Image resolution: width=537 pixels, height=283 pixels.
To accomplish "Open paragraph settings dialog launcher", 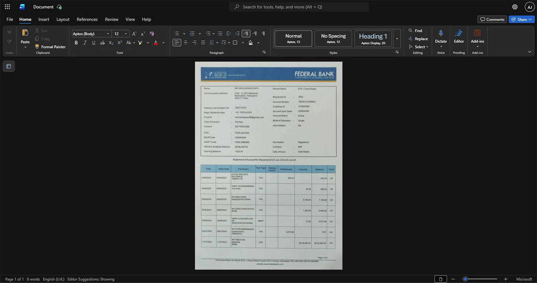I will [x=264, y=52].
